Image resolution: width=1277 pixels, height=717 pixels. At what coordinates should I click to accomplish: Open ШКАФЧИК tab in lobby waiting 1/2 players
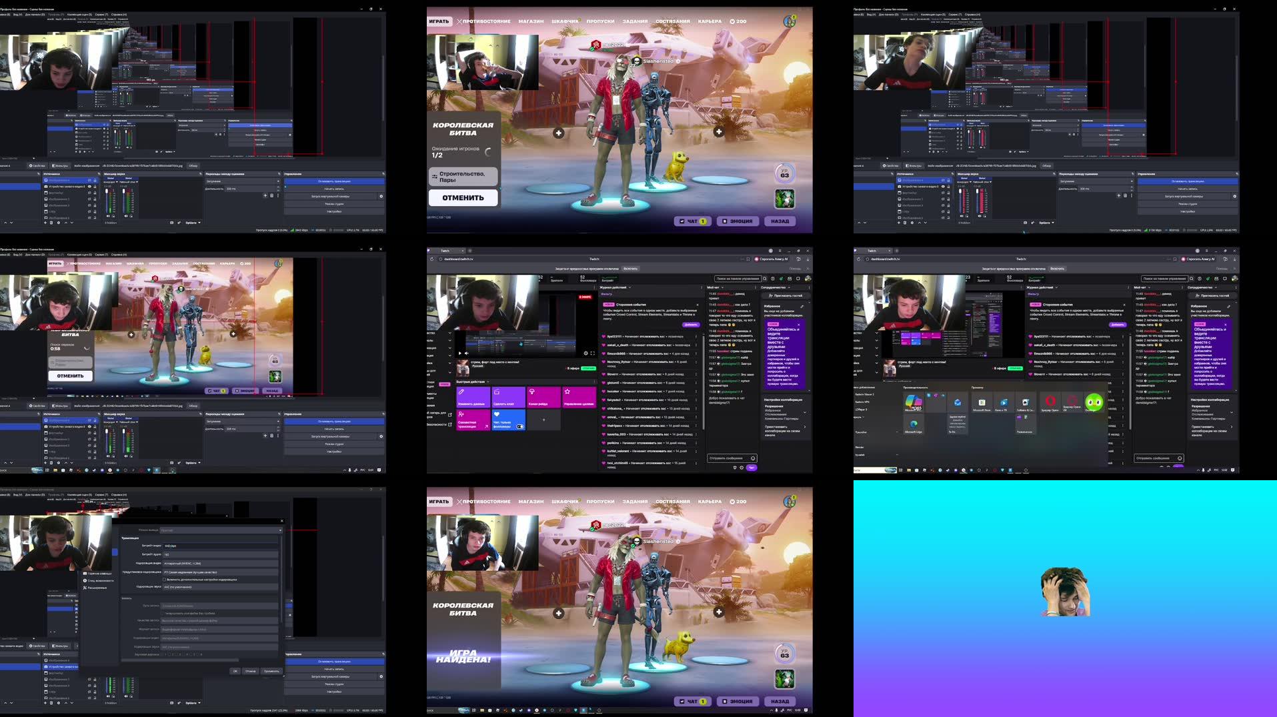565,21
